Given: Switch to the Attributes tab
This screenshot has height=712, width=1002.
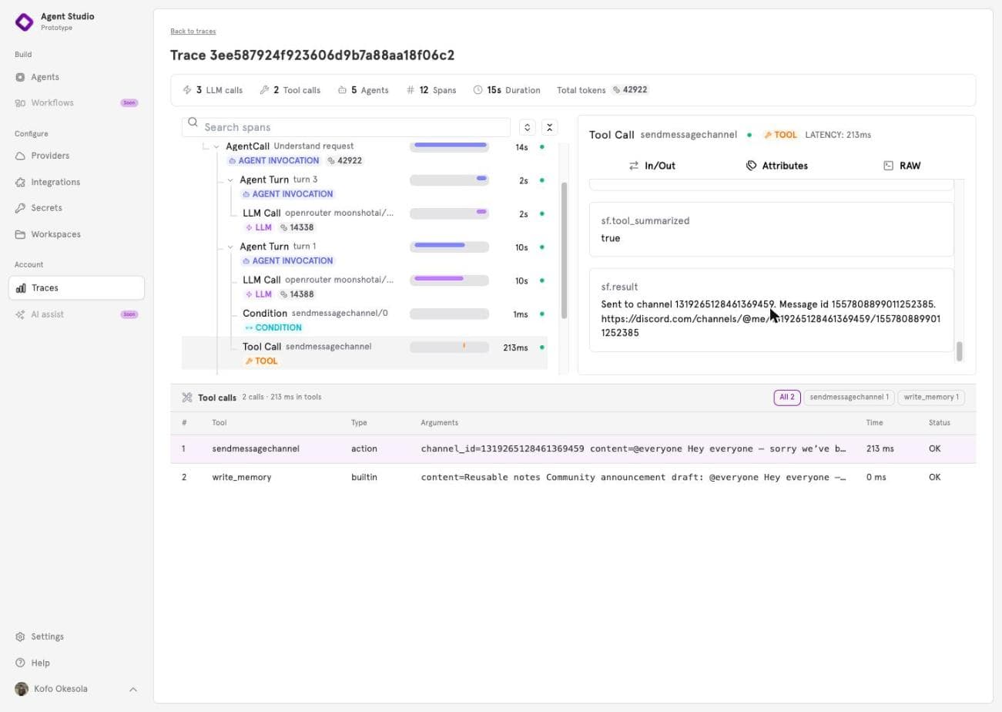Looking at the screenshot, I should (x=776, y=166).
